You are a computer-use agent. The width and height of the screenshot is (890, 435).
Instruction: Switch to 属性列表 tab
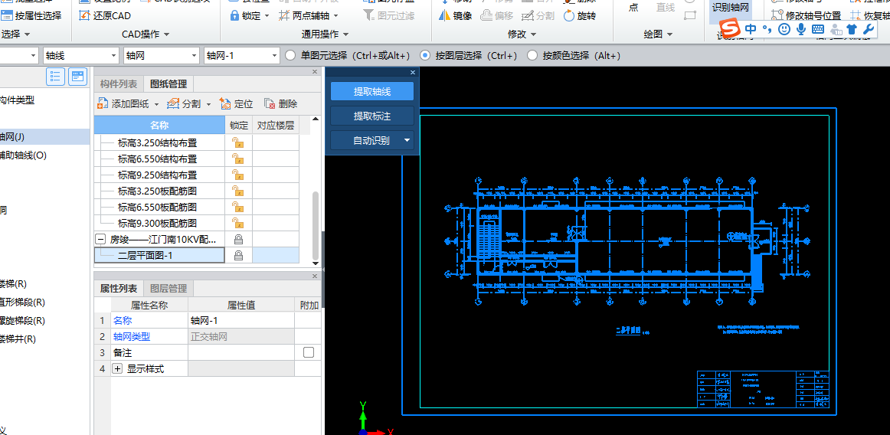pos(119,289)
